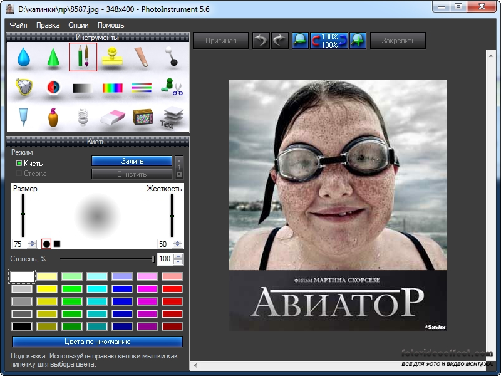Open the Правка menu
The image size is (501, 376).
coord(48,25)
